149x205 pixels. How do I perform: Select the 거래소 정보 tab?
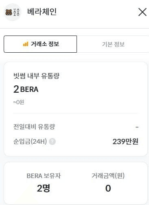coord(40,44)
